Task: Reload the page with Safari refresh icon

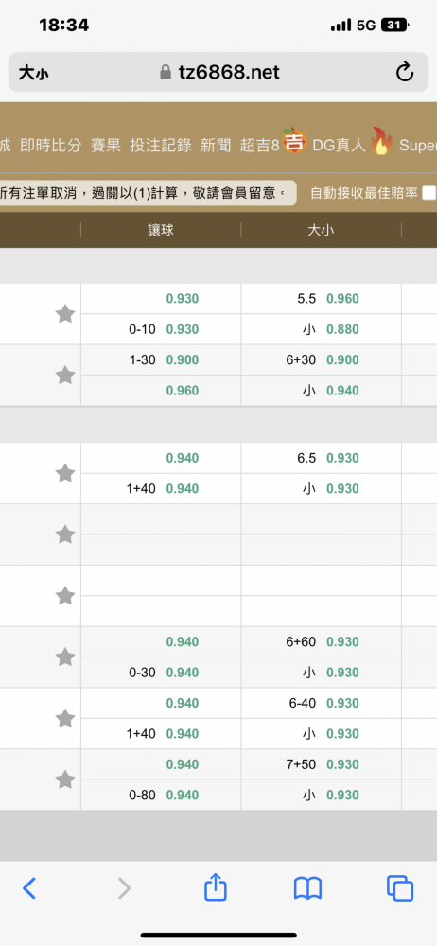Action: tap(405, 73)
